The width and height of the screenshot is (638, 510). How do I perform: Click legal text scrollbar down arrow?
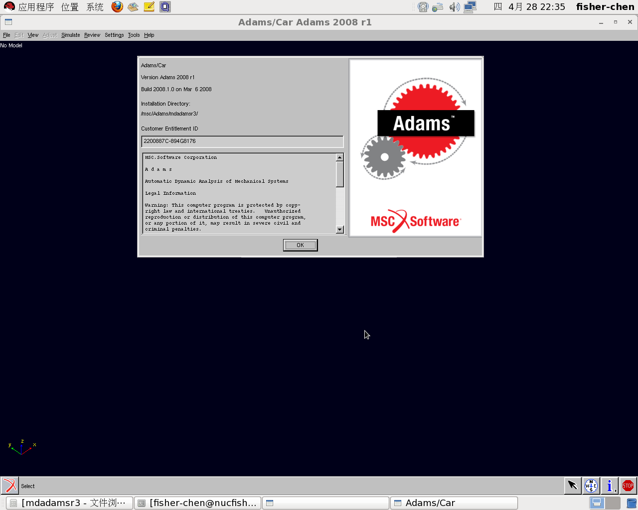pyautogui.click(x=340, y=230)
